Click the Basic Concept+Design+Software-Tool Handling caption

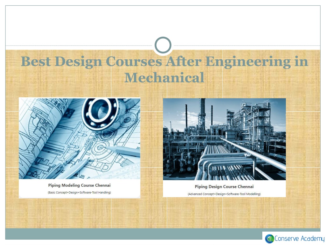[x=79, y=192]
